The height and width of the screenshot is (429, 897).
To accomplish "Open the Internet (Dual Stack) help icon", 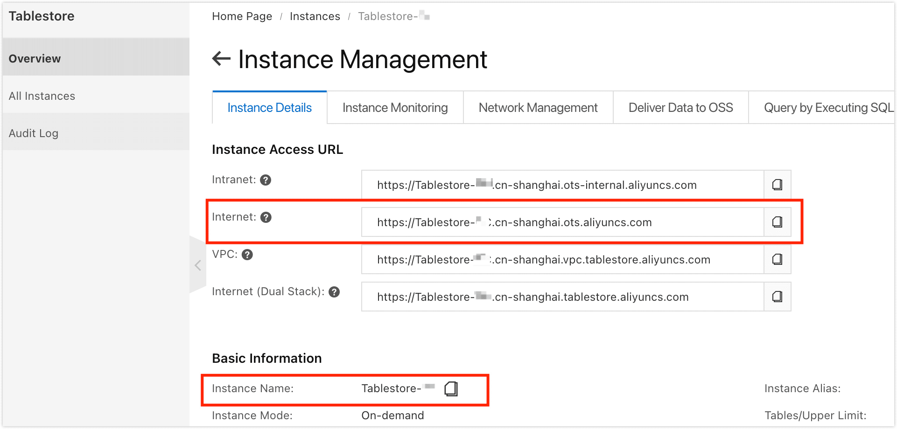I will 333,291.
